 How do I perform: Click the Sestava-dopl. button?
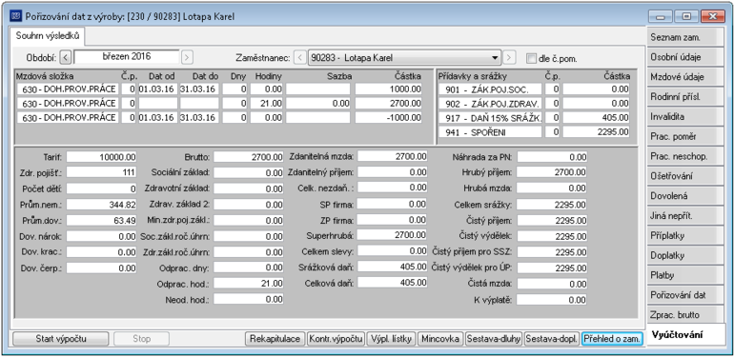(552, 339)
